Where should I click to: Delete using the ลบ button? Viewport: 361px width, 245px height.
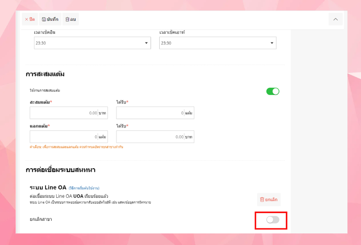(71, 19)
